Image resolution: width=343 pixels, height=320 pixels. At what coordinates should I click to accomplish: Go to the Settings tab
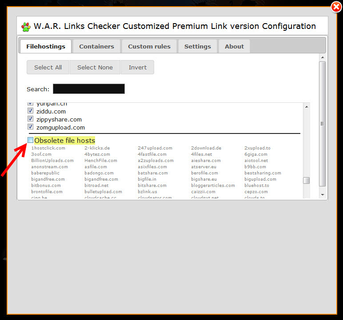coord(198,46)
